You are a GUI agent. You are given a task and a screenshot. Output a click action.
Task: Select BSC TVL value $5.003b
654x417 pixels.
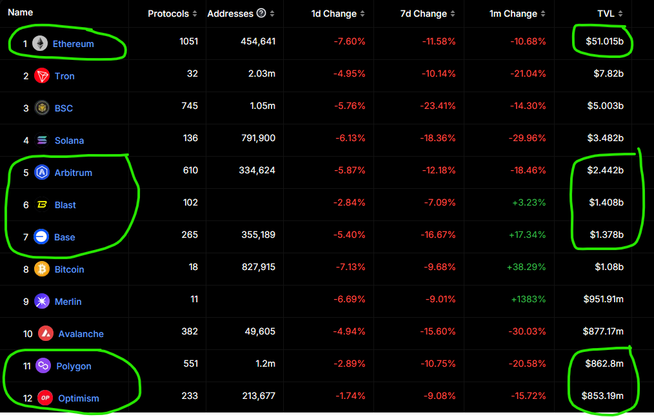click(x=605, y=106)
